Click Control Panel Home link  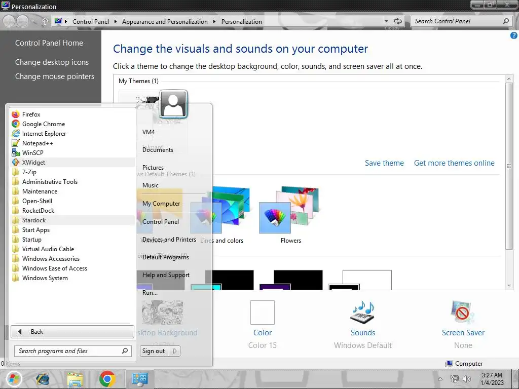(49, 43)
